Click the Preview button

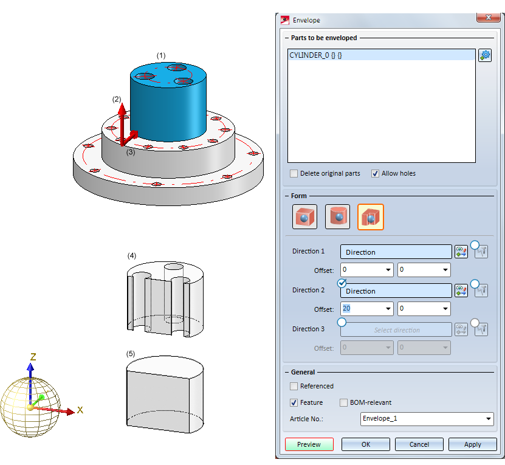(x=309, y=444)
